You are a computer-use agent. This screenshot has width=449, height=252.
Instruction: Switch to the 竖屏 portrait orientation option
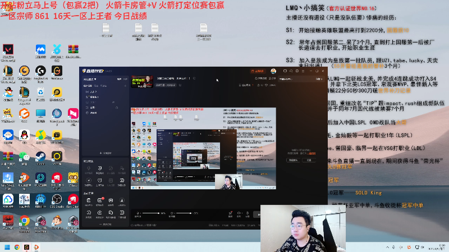125,79
